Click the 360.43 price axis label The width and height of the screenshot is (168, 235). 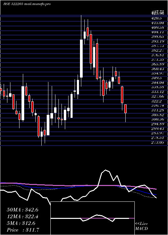pyautogui.click(x=158, y=69)
